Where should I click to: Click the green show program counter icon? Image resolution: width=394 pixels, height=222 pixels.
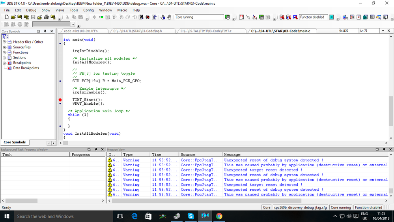click(x=101, y=17)
